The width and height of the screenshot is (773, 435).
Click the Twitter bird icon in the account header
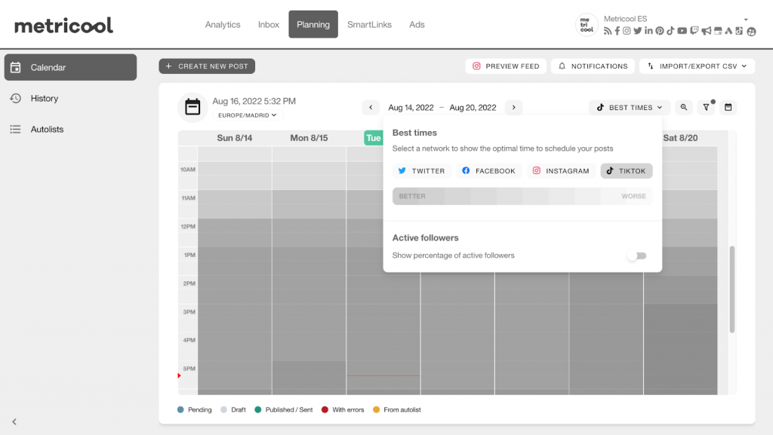(637, 31)
